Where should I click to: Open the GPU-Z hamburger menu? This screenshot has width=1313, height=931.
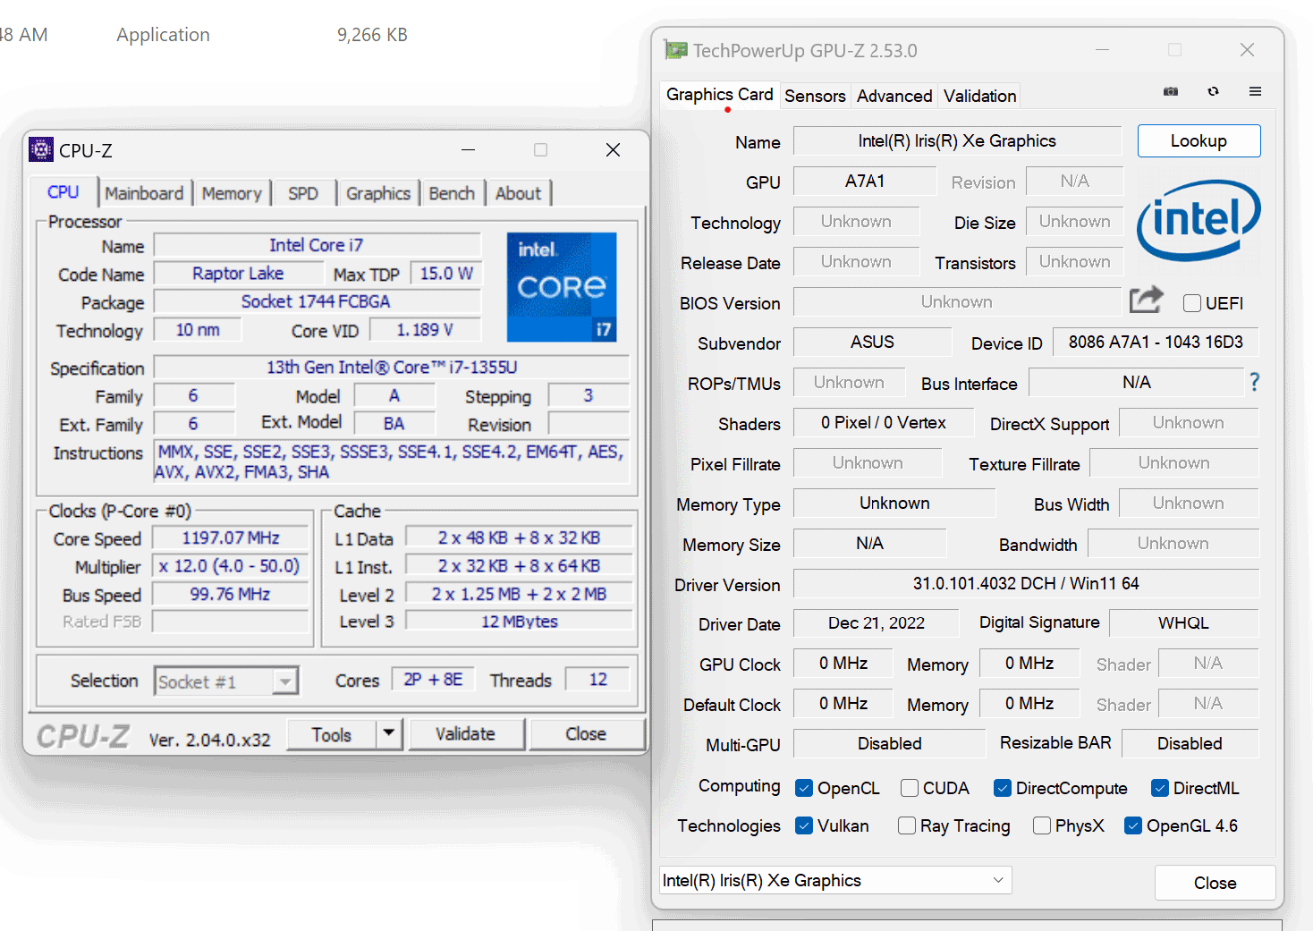point(1255,91)
